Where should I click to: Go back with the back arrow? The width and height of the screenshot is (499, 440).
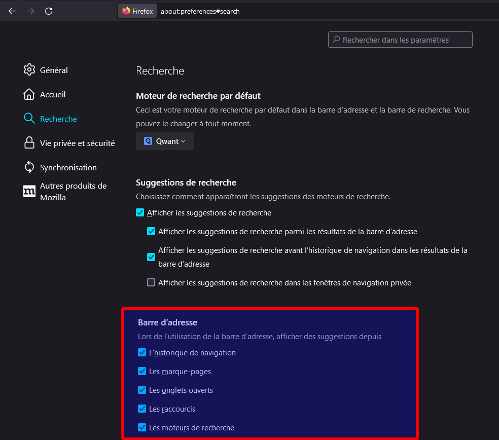coord(12,11)
